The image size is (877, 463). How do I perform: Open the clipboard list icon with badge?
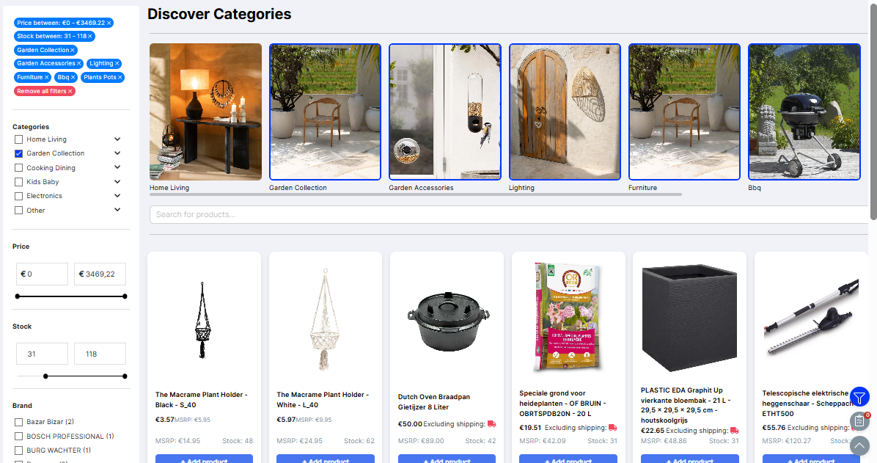[859, 421]
